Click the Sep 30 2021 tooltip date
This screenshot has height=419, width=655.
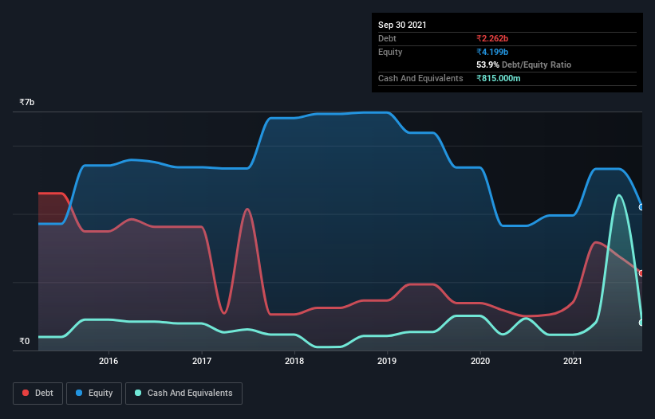point(402,25)
